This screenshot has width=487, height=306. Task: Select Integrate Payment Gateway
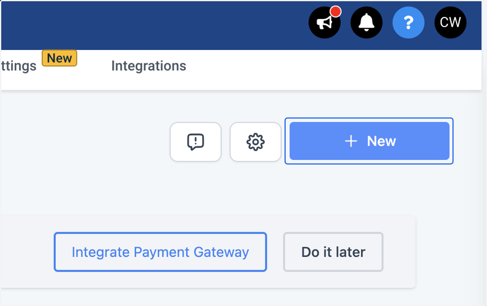[x=160, y=252]
